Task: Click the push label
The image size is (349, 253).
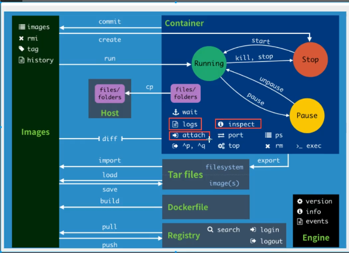Action: [109, 245]
